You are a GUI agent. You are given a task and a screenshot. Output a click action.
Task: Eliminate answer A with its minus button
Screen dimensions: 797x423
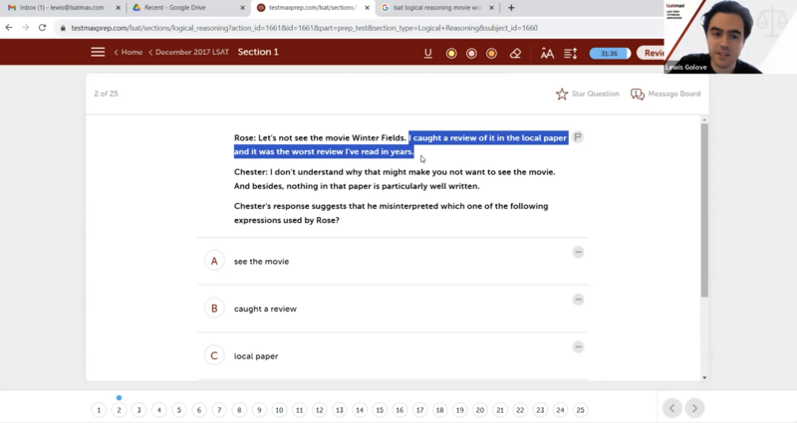click(x=578, y=253)
